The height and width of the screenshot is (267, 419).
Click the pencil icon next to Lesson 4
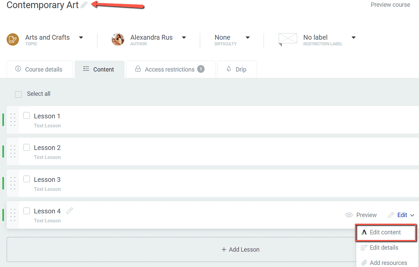coord(70,210)
